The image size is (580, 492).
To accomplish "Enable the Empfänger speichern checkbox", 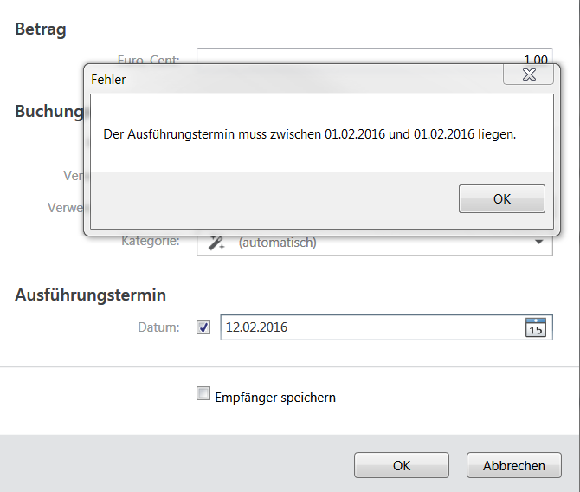I will click(x=203, y=394).
